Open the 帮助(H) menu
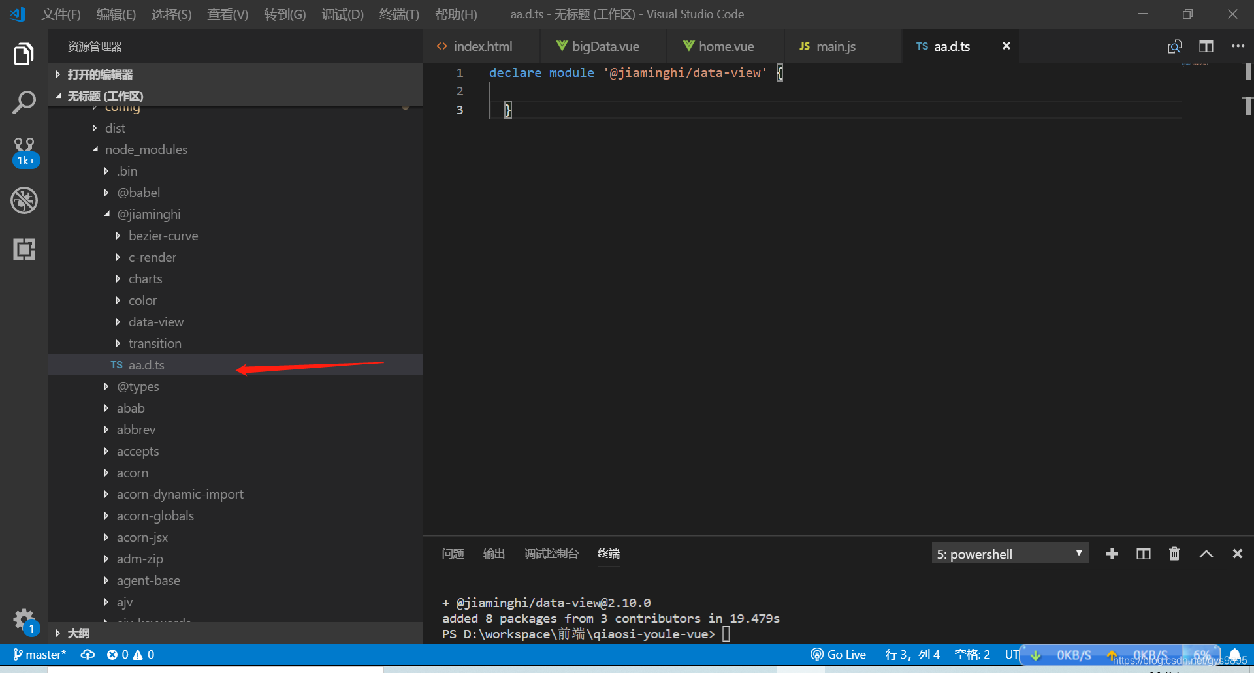This screenshot has width=1254, height=673. pos(456,14)
